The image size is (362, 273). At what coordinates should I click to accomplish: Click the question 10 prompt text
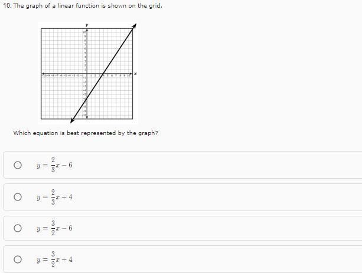pyautogui.click(x=83, y=6)
